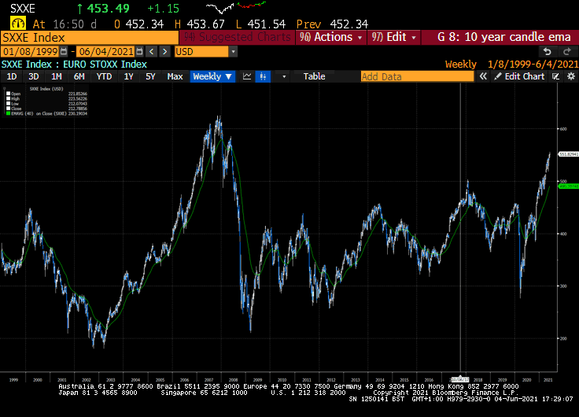Click the last price label on y-axis

click(569, 154)
